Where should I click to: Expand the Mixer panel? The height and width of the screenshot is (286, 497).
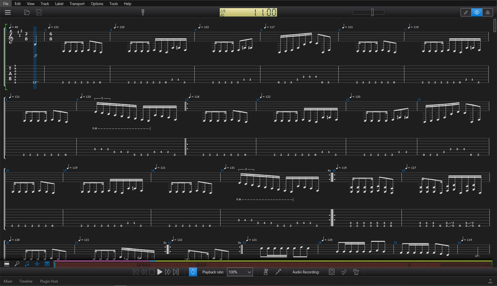8,281
